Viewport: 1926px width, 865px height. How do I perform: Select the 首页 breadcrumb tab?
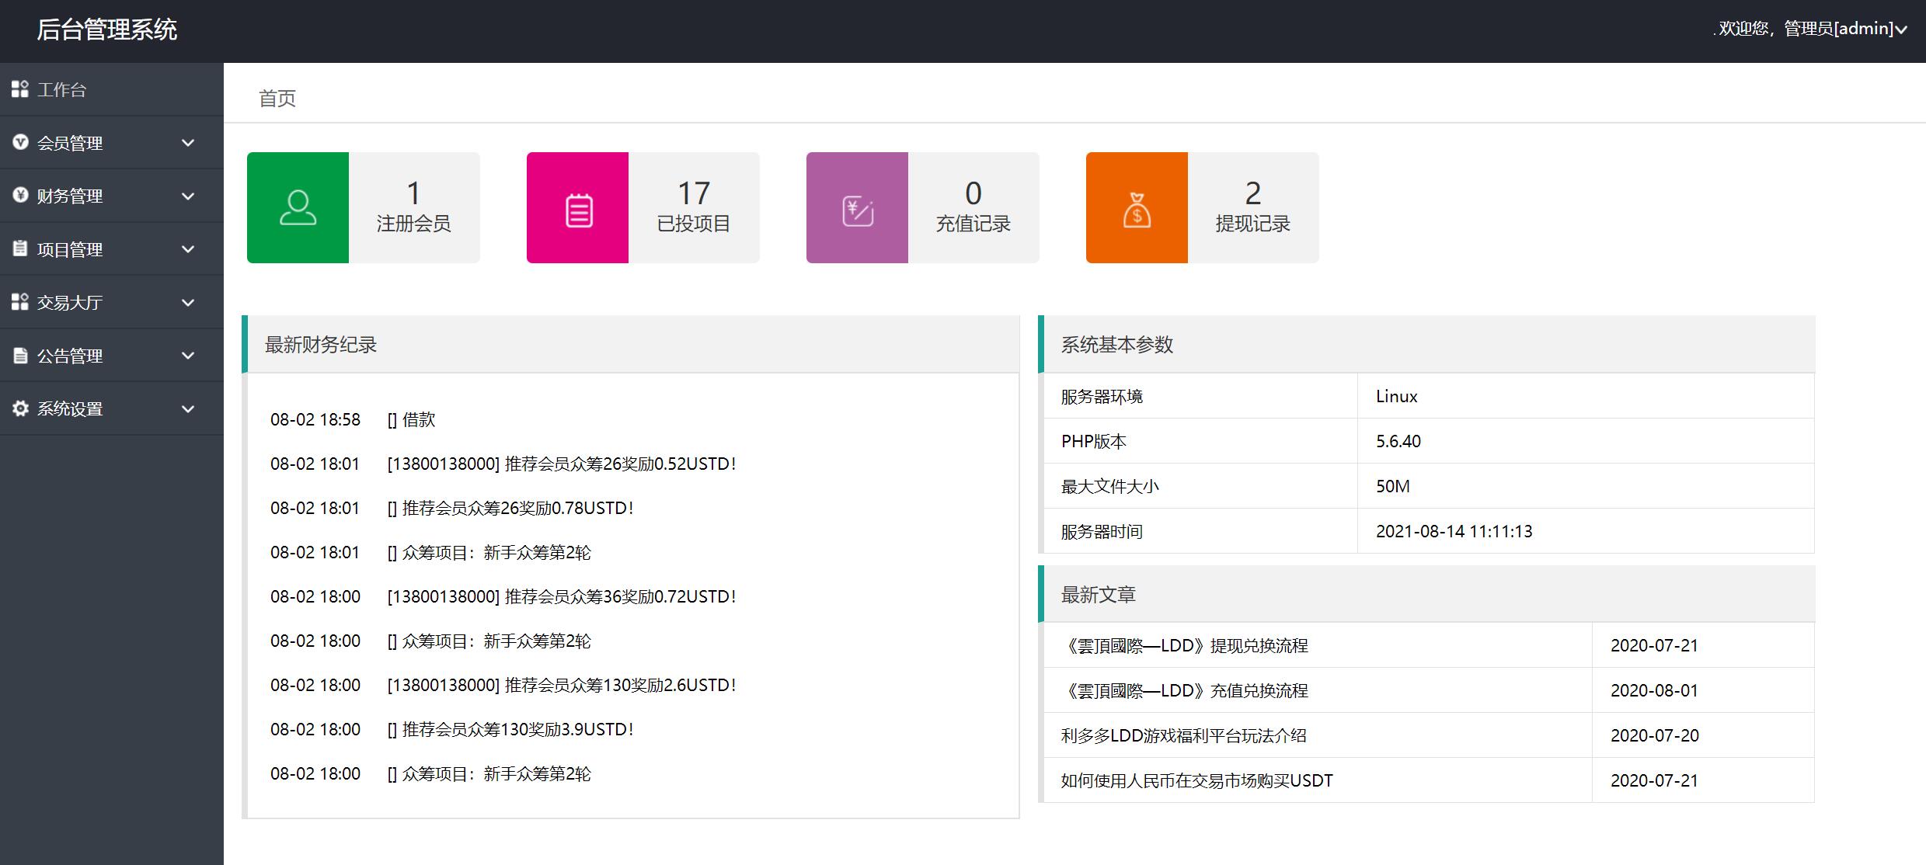coord(277,99)
